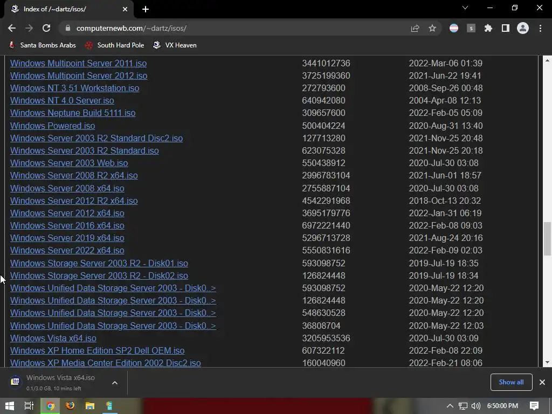Open the gray S extension icon
Viewport: 552px width, 414px height.
(471, 28)
